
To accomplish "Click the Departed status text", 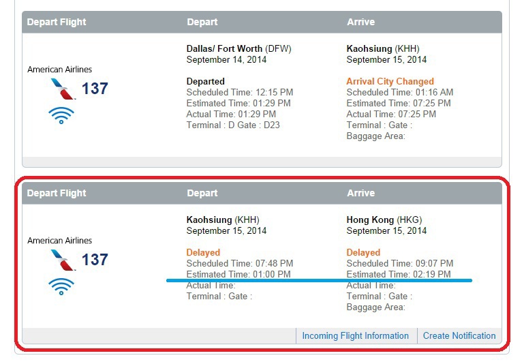I will [205, 81].
